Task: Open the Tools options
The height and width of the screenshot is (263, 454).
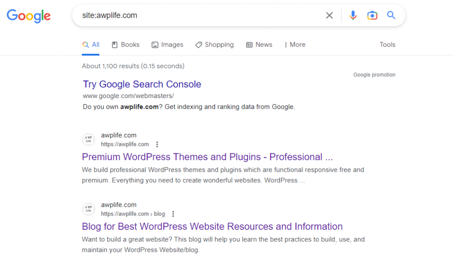Action: coord(387,45)
